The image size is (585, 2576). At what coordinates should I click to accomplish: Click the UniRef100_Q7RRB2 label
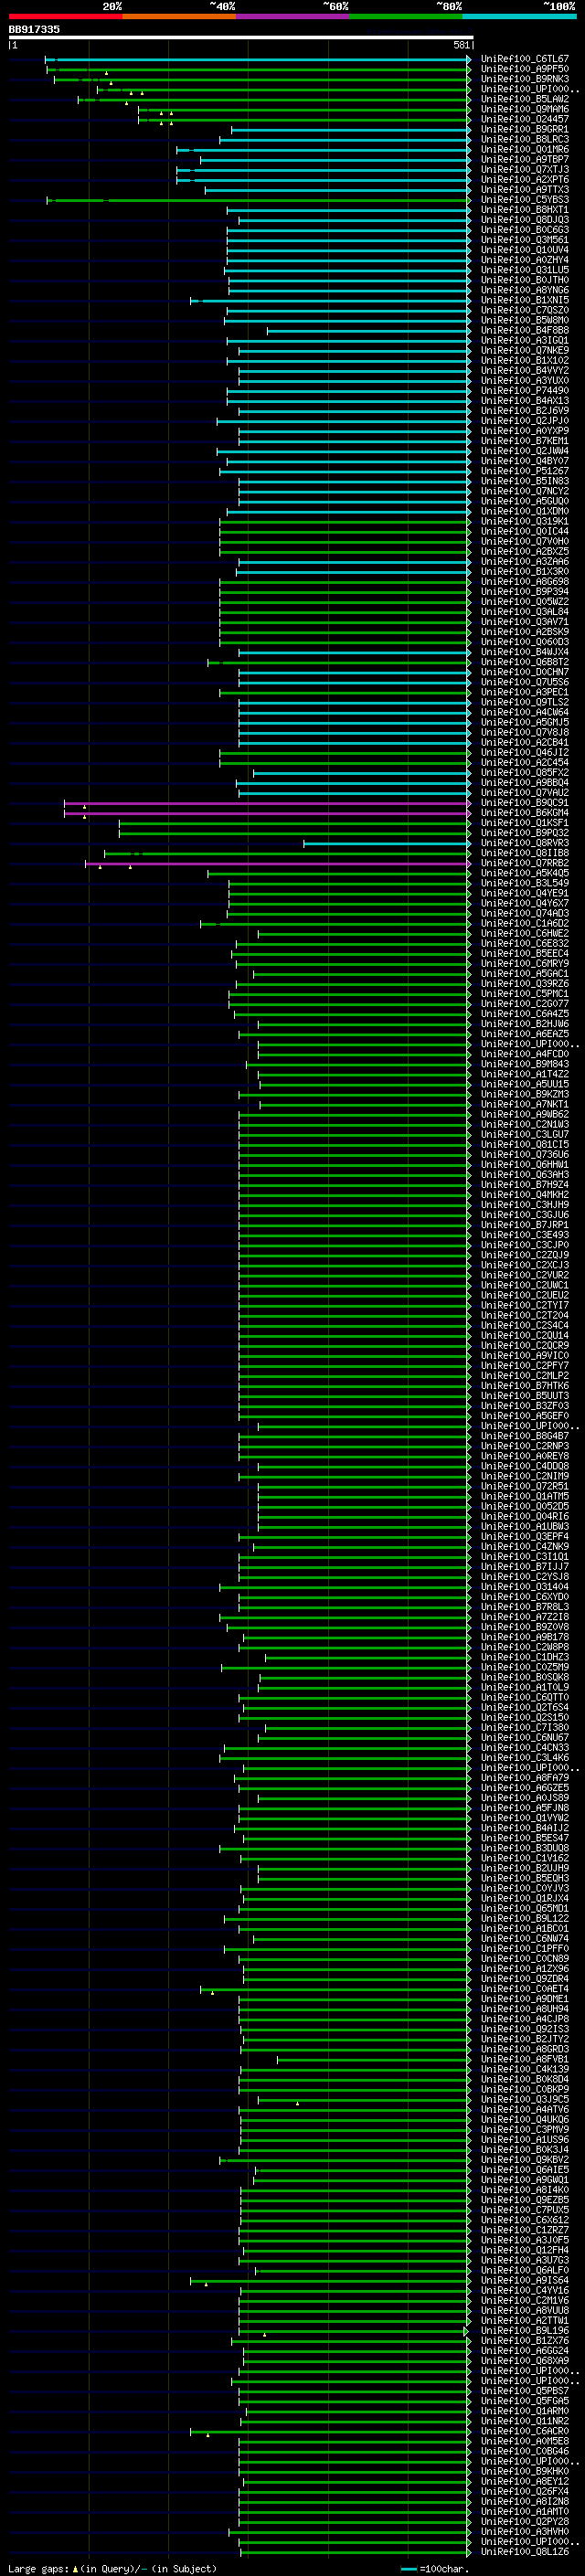(x=524, y=863)
